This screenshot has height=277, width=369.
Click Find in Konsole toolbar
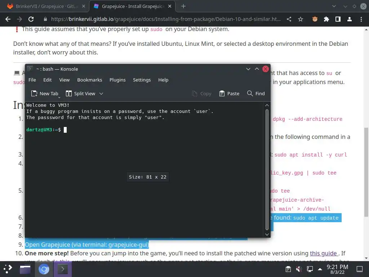[256, 93]
